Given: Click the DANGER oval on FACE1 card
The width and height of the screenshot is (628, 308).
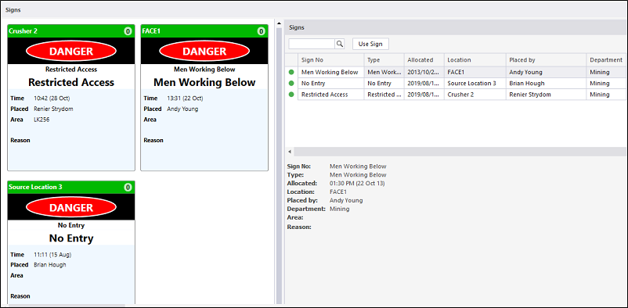Looking at the screenshot, I should coord(204,51).
